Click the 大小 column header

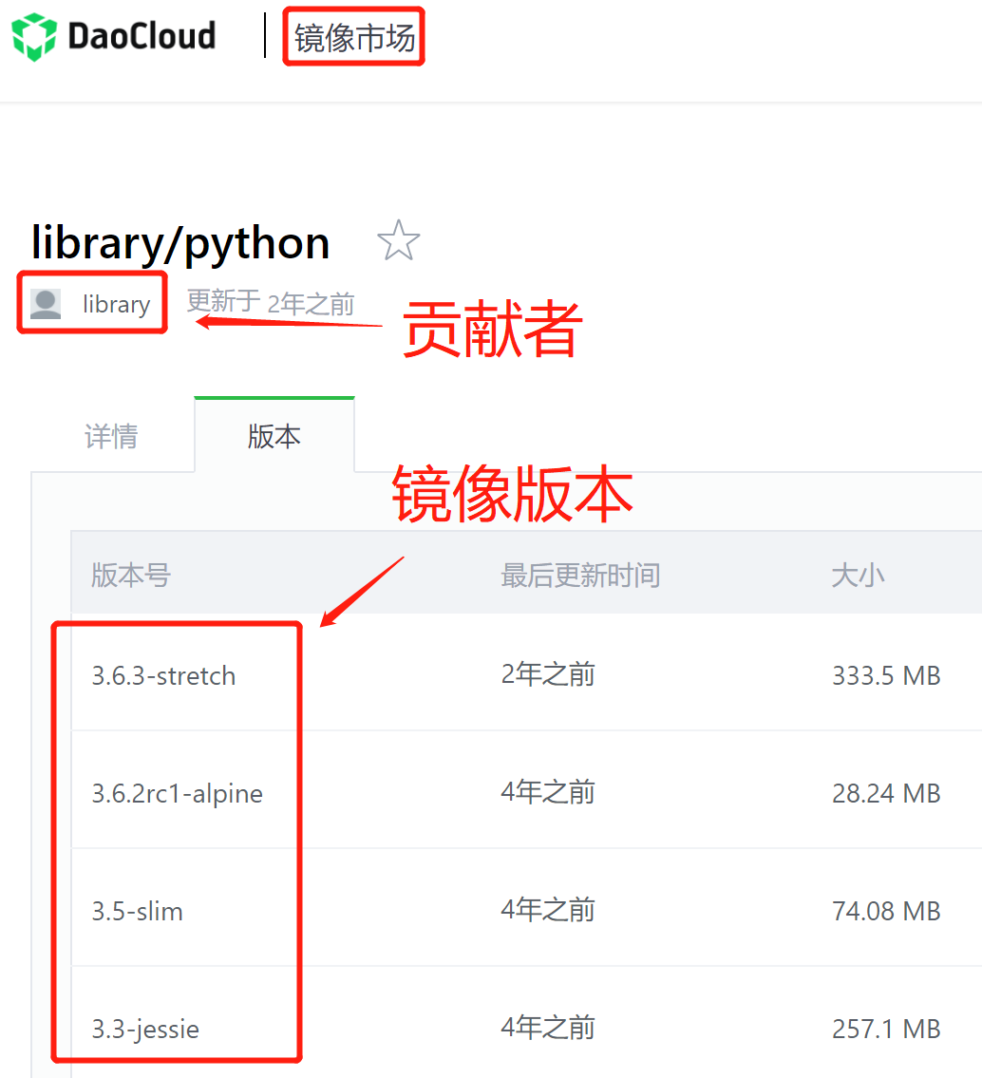(858, 575)
